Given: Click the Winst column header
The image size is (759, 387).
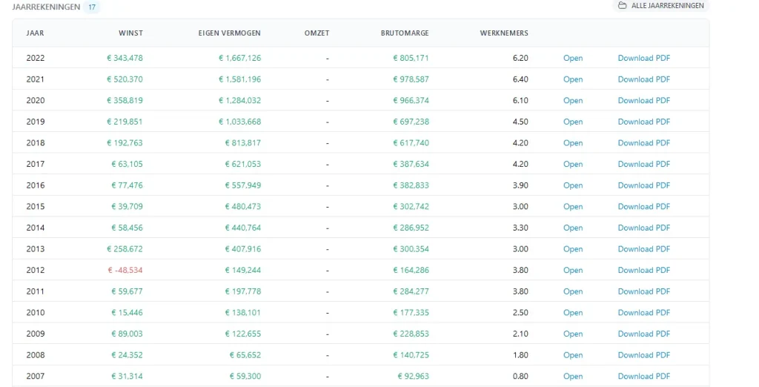Looking at the screenshot, I should [130, 33].
